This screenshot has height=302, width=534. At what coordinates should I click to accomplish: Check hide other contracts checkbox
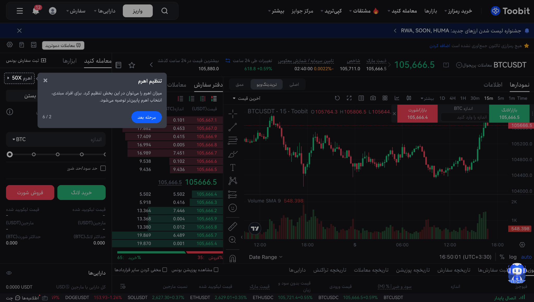165,270
